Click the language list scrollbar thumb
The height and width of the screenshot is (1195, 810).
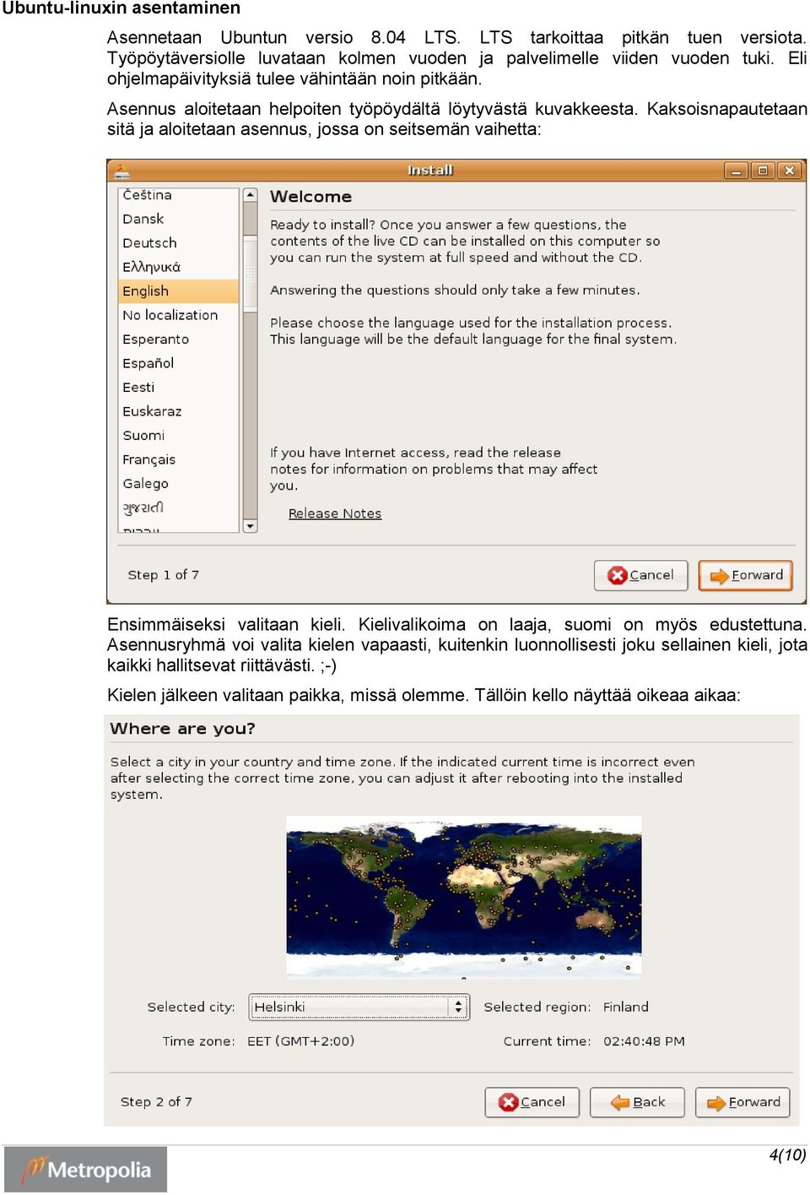pyautogui.click(x=250, y=274)
